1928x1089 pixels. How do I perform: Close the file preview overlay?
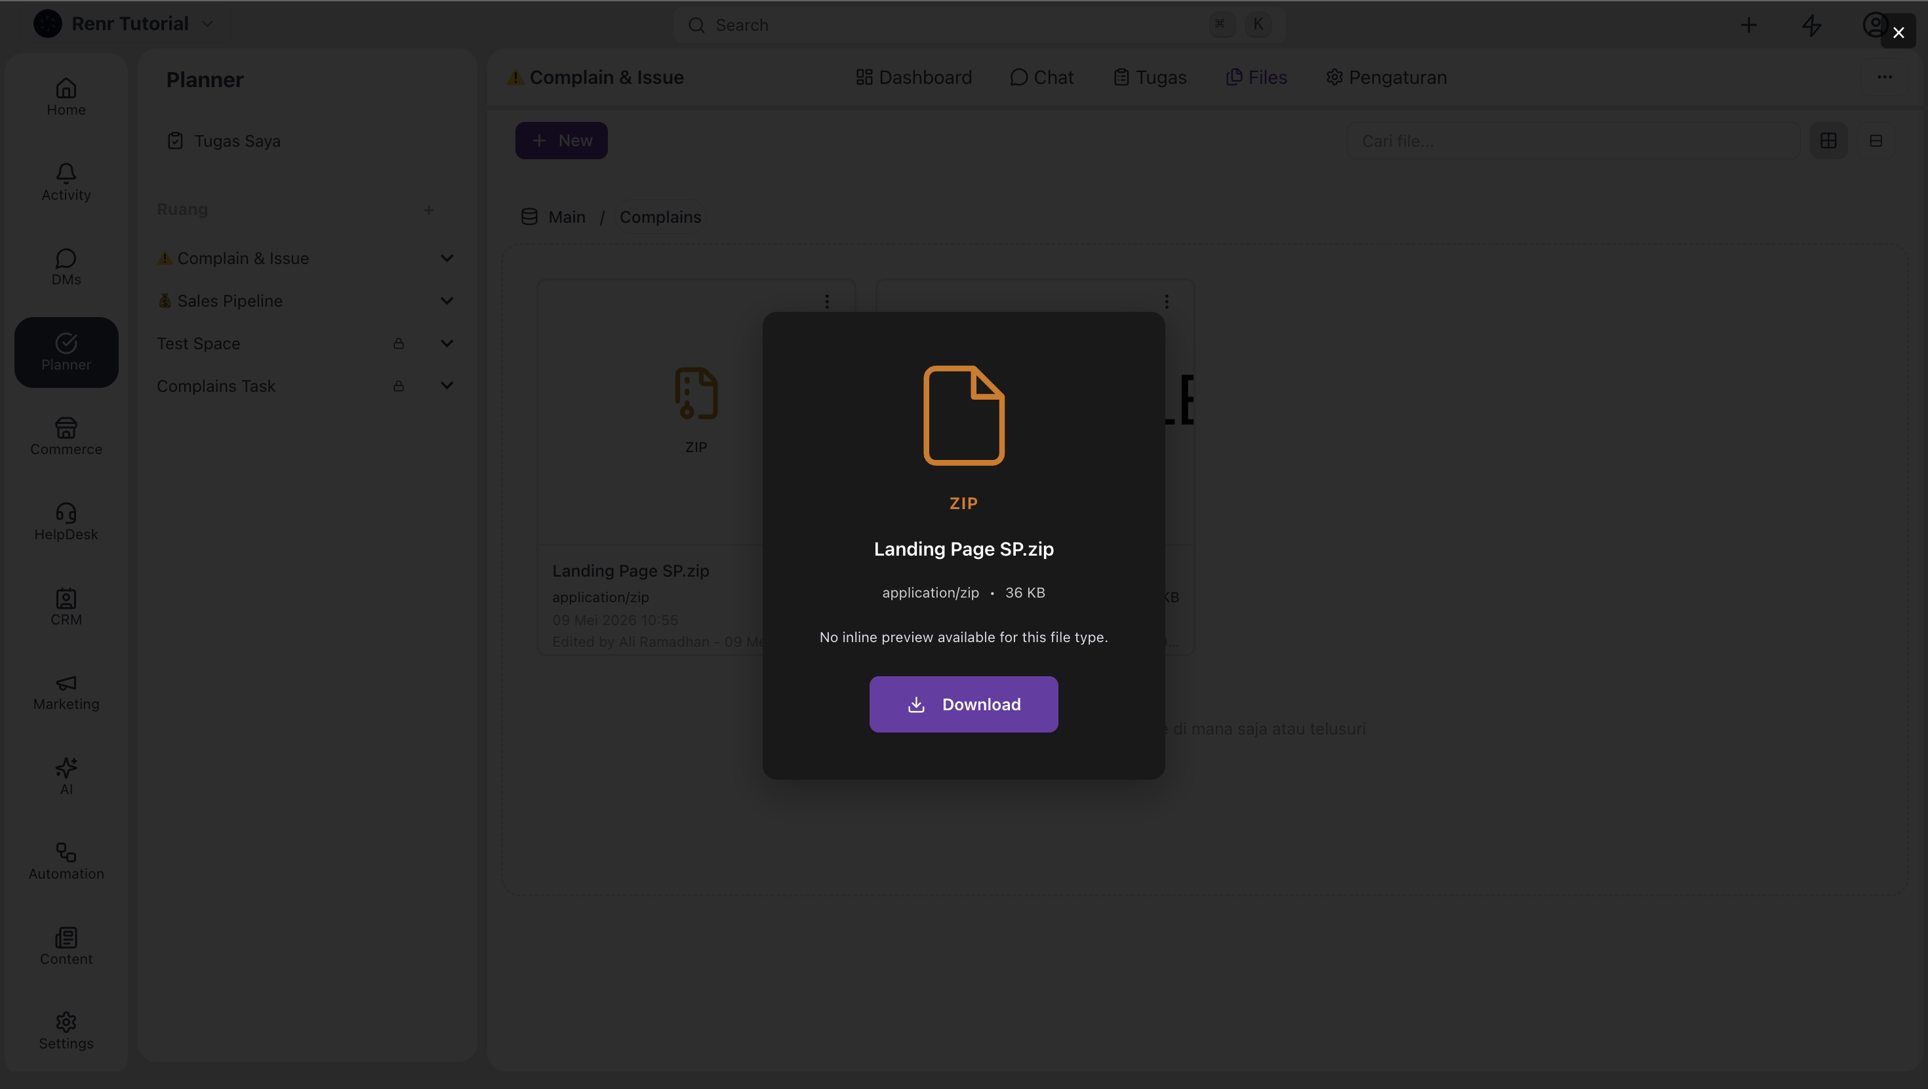[1898, 32]
